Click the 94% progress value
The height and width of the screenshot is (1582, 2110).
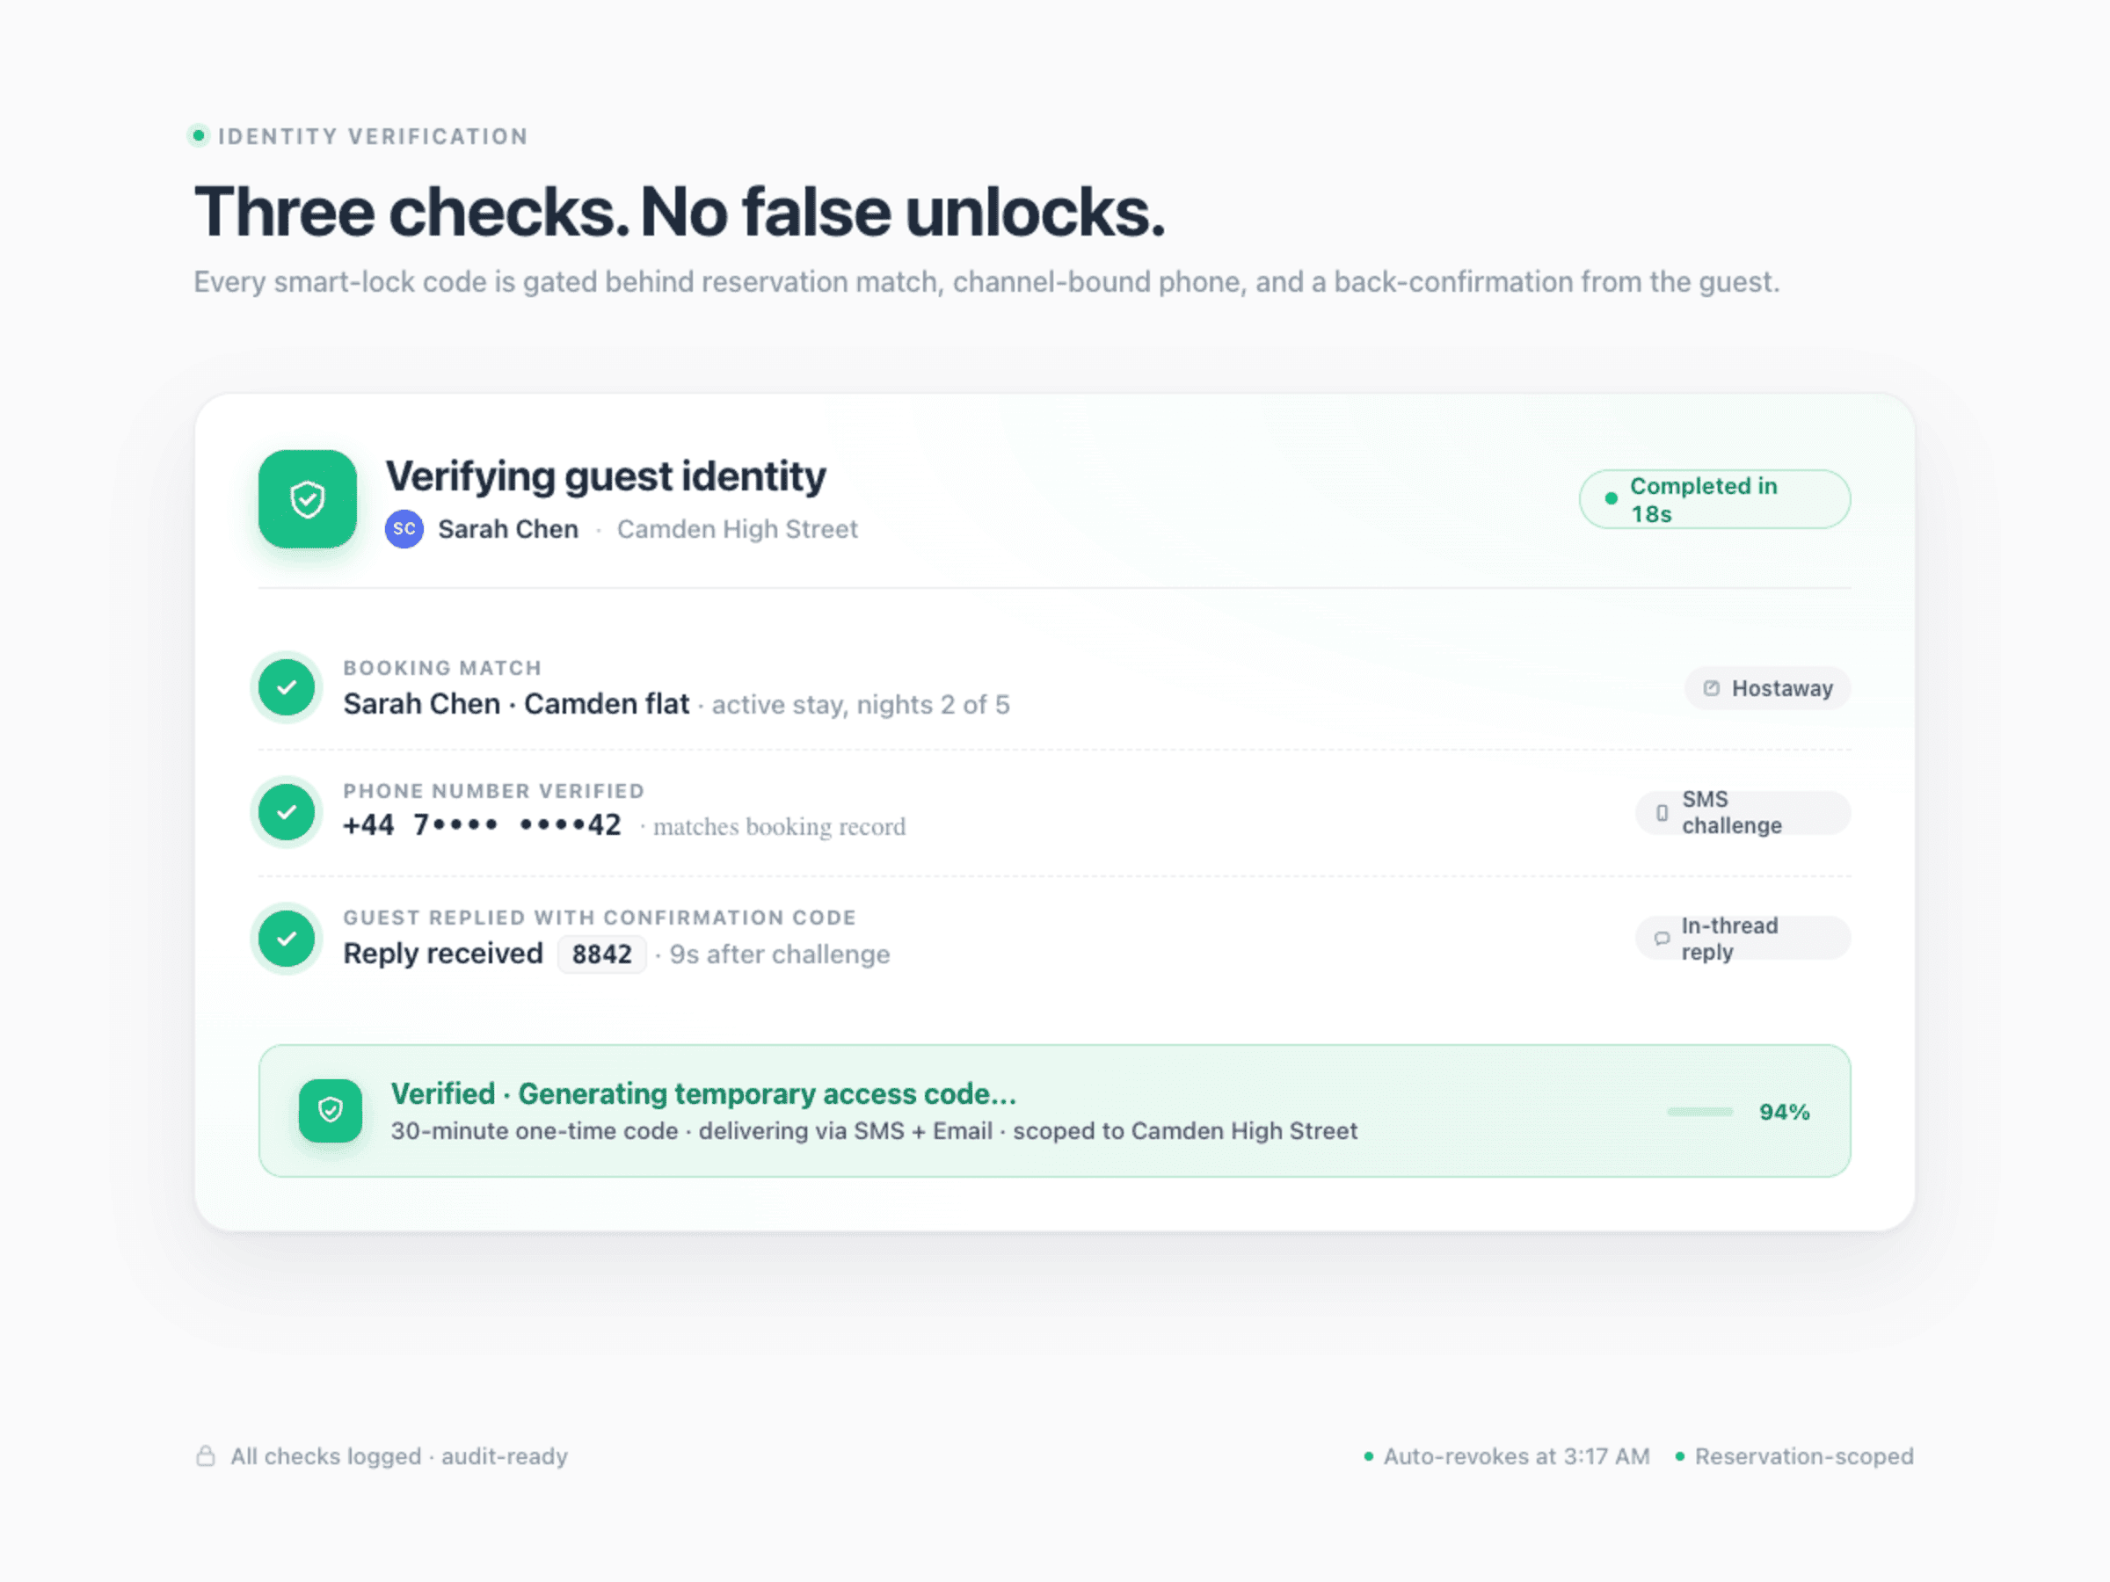(1784, 1112)
